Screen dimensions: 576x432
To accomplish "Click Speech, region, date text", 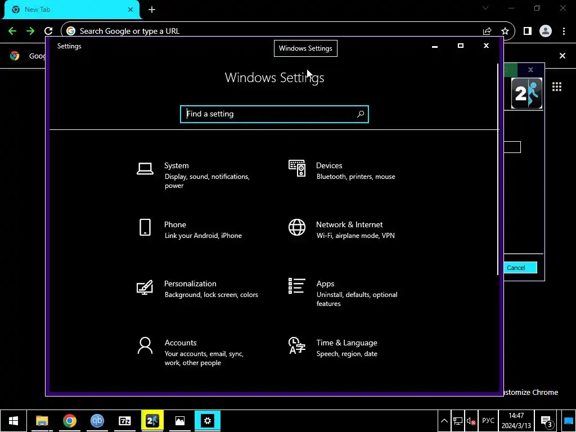I will pyautogui.click(x=346, y=354).
